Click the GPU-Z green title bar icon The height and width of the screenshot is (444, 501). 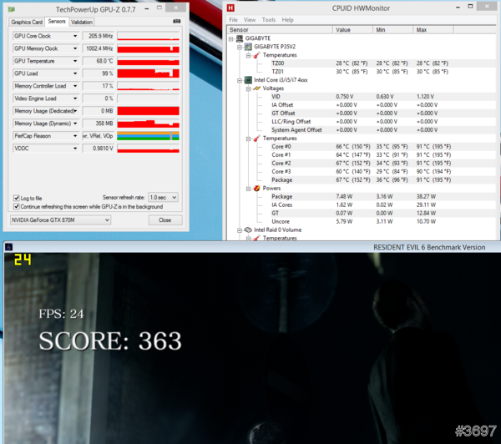[x=12, y=9]
